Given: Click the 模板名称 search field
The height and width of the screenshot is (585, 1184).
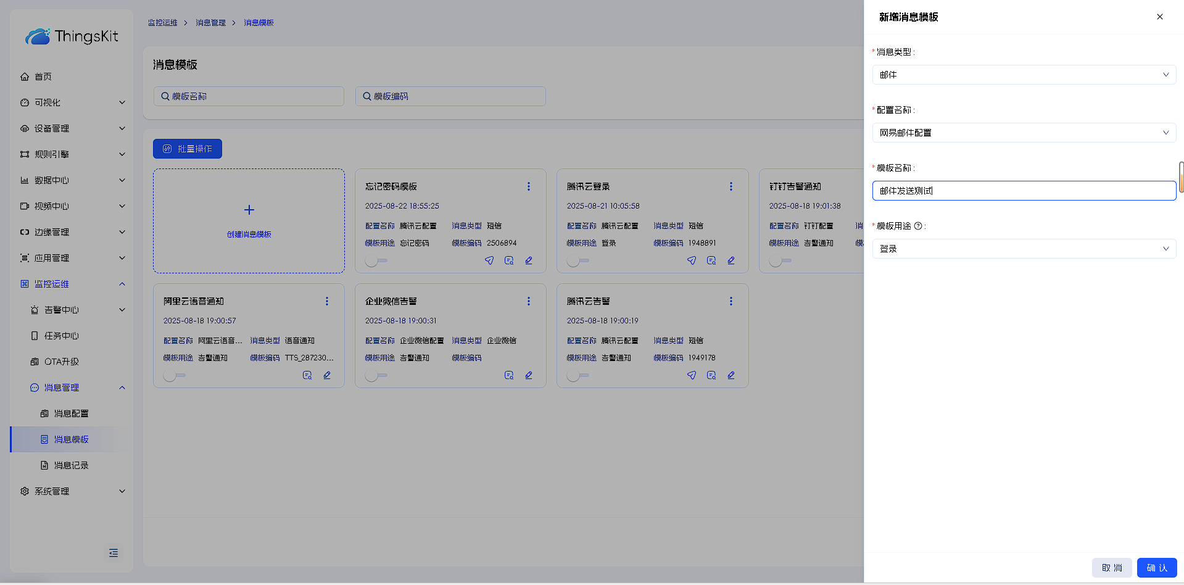Looking at the screenshot, I should tap(249, 96).
